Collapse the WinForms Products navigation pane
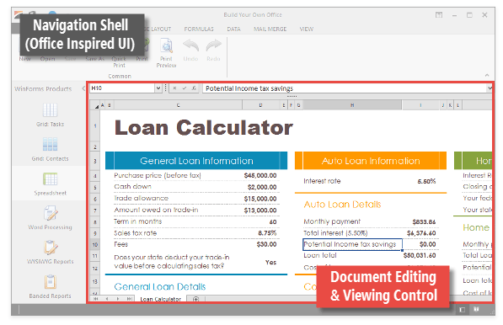 83,88
